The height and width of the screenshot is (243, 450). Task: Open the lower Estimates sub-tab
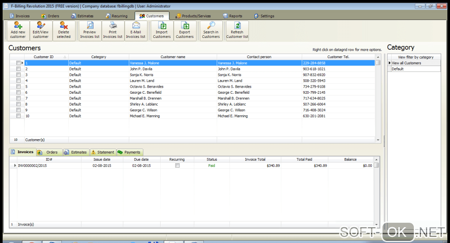pos(76,152)
